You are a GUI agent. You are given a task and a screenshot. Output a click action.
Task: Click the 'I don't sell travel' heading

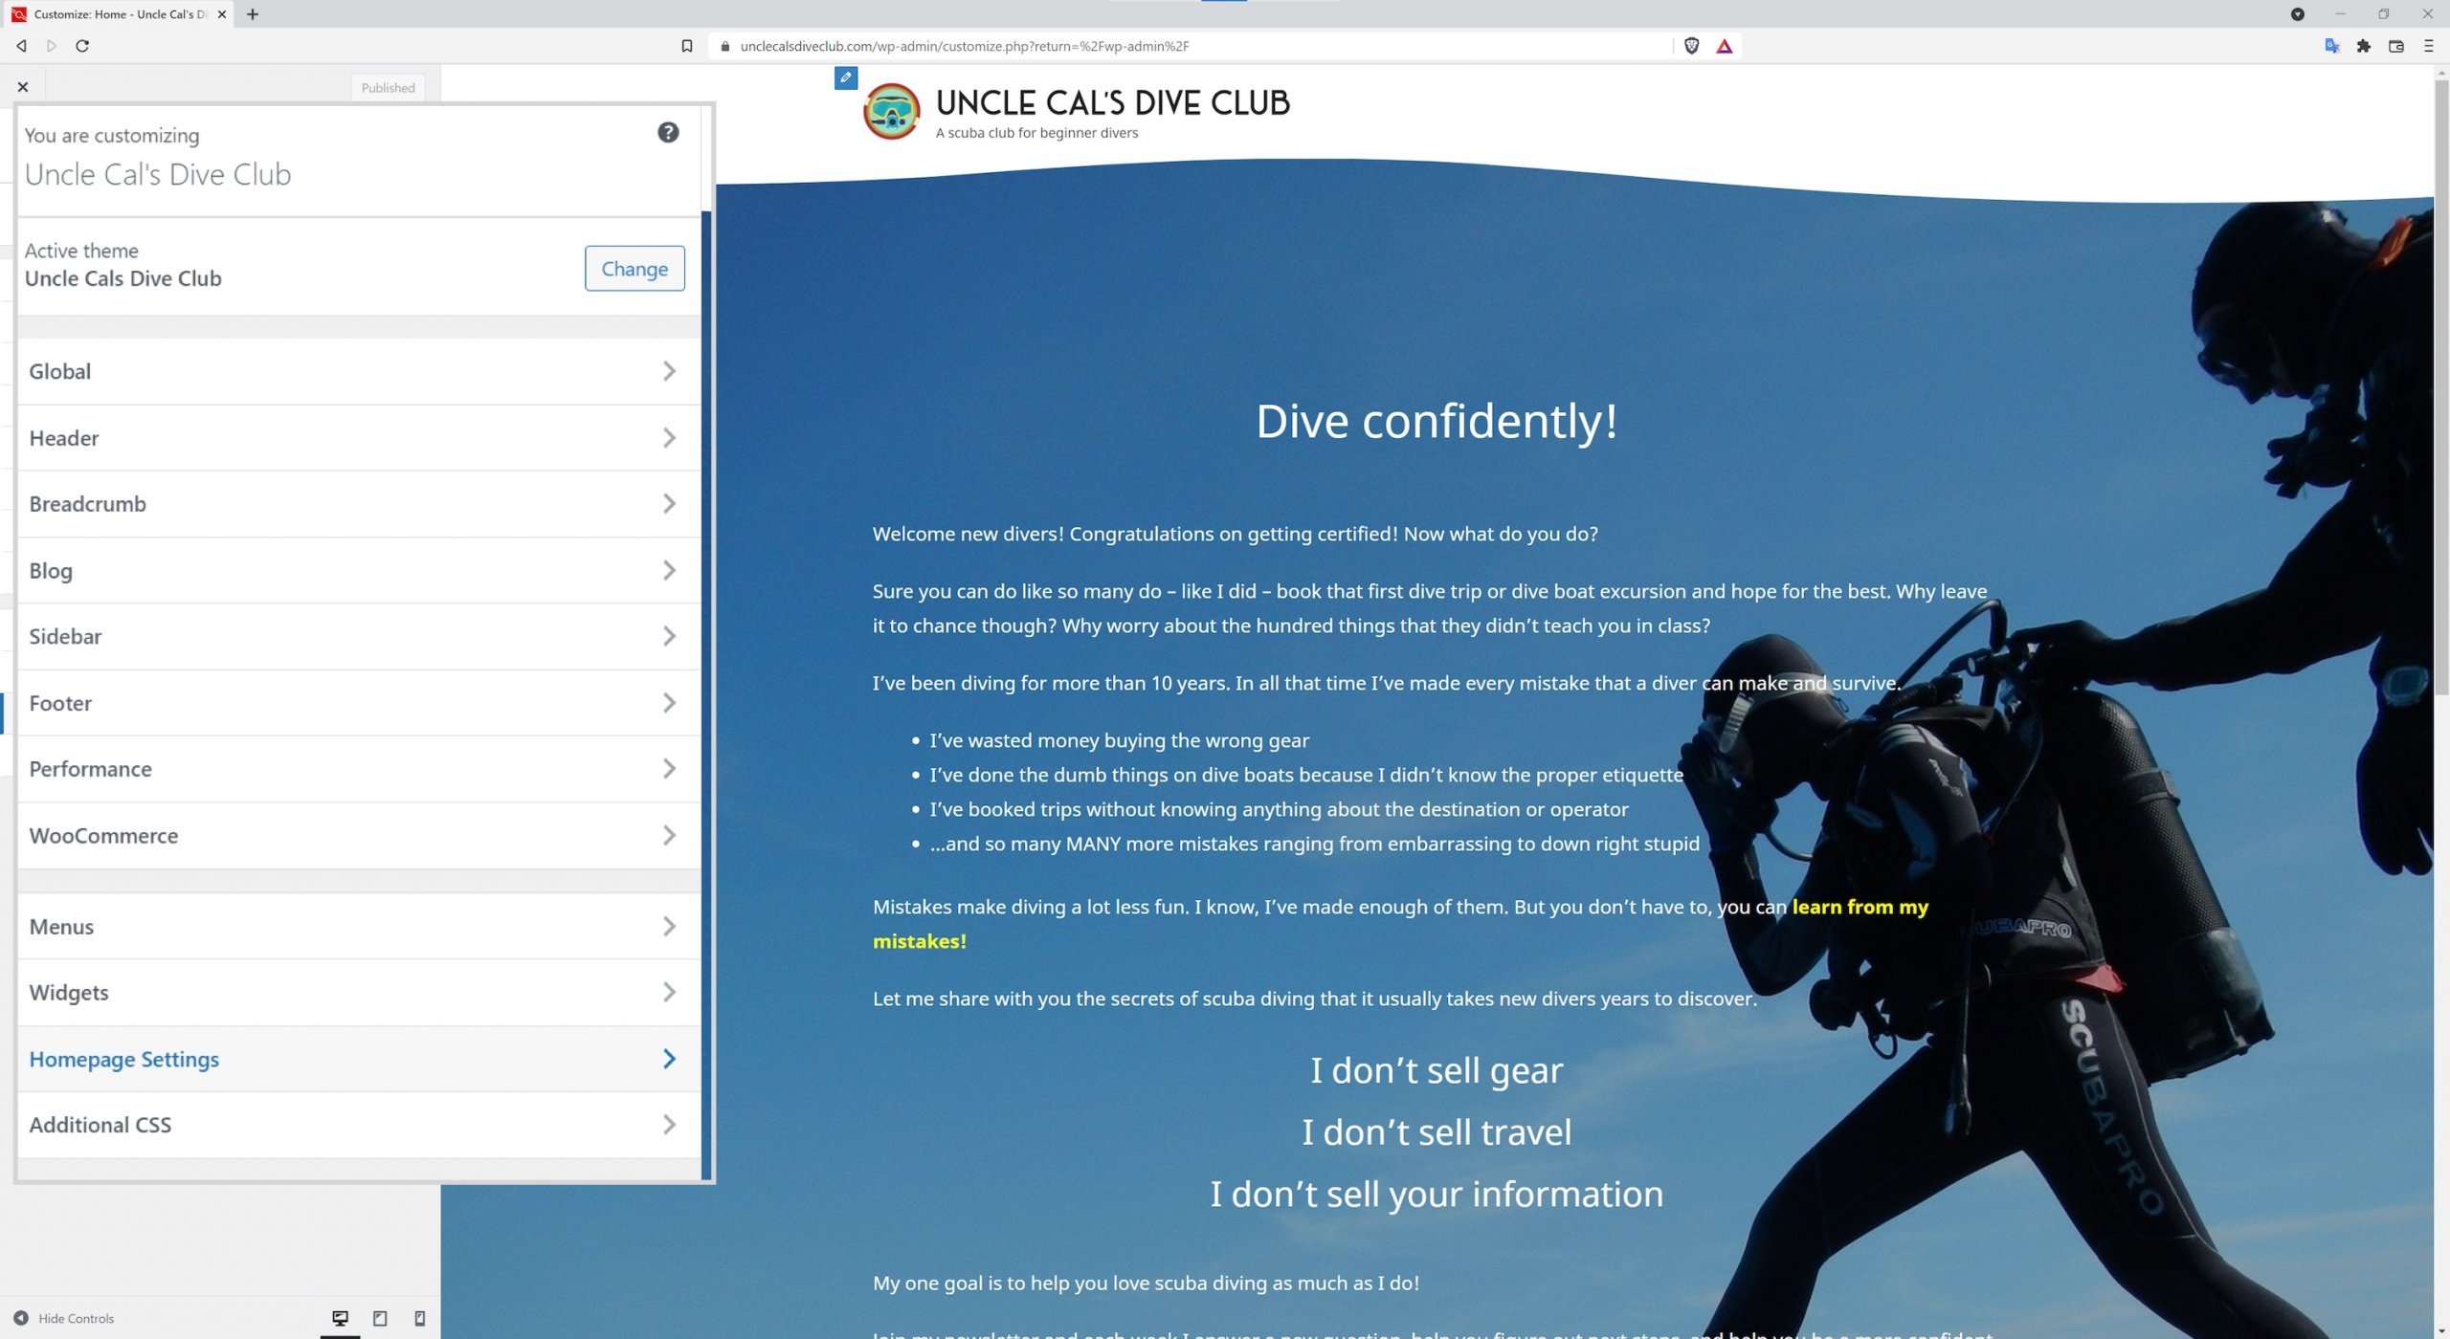click(x=1437, y=1132)
